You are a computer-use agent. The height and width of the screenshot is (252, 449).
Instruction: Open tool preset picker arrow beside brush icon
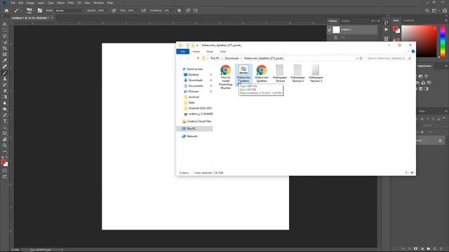21,10
